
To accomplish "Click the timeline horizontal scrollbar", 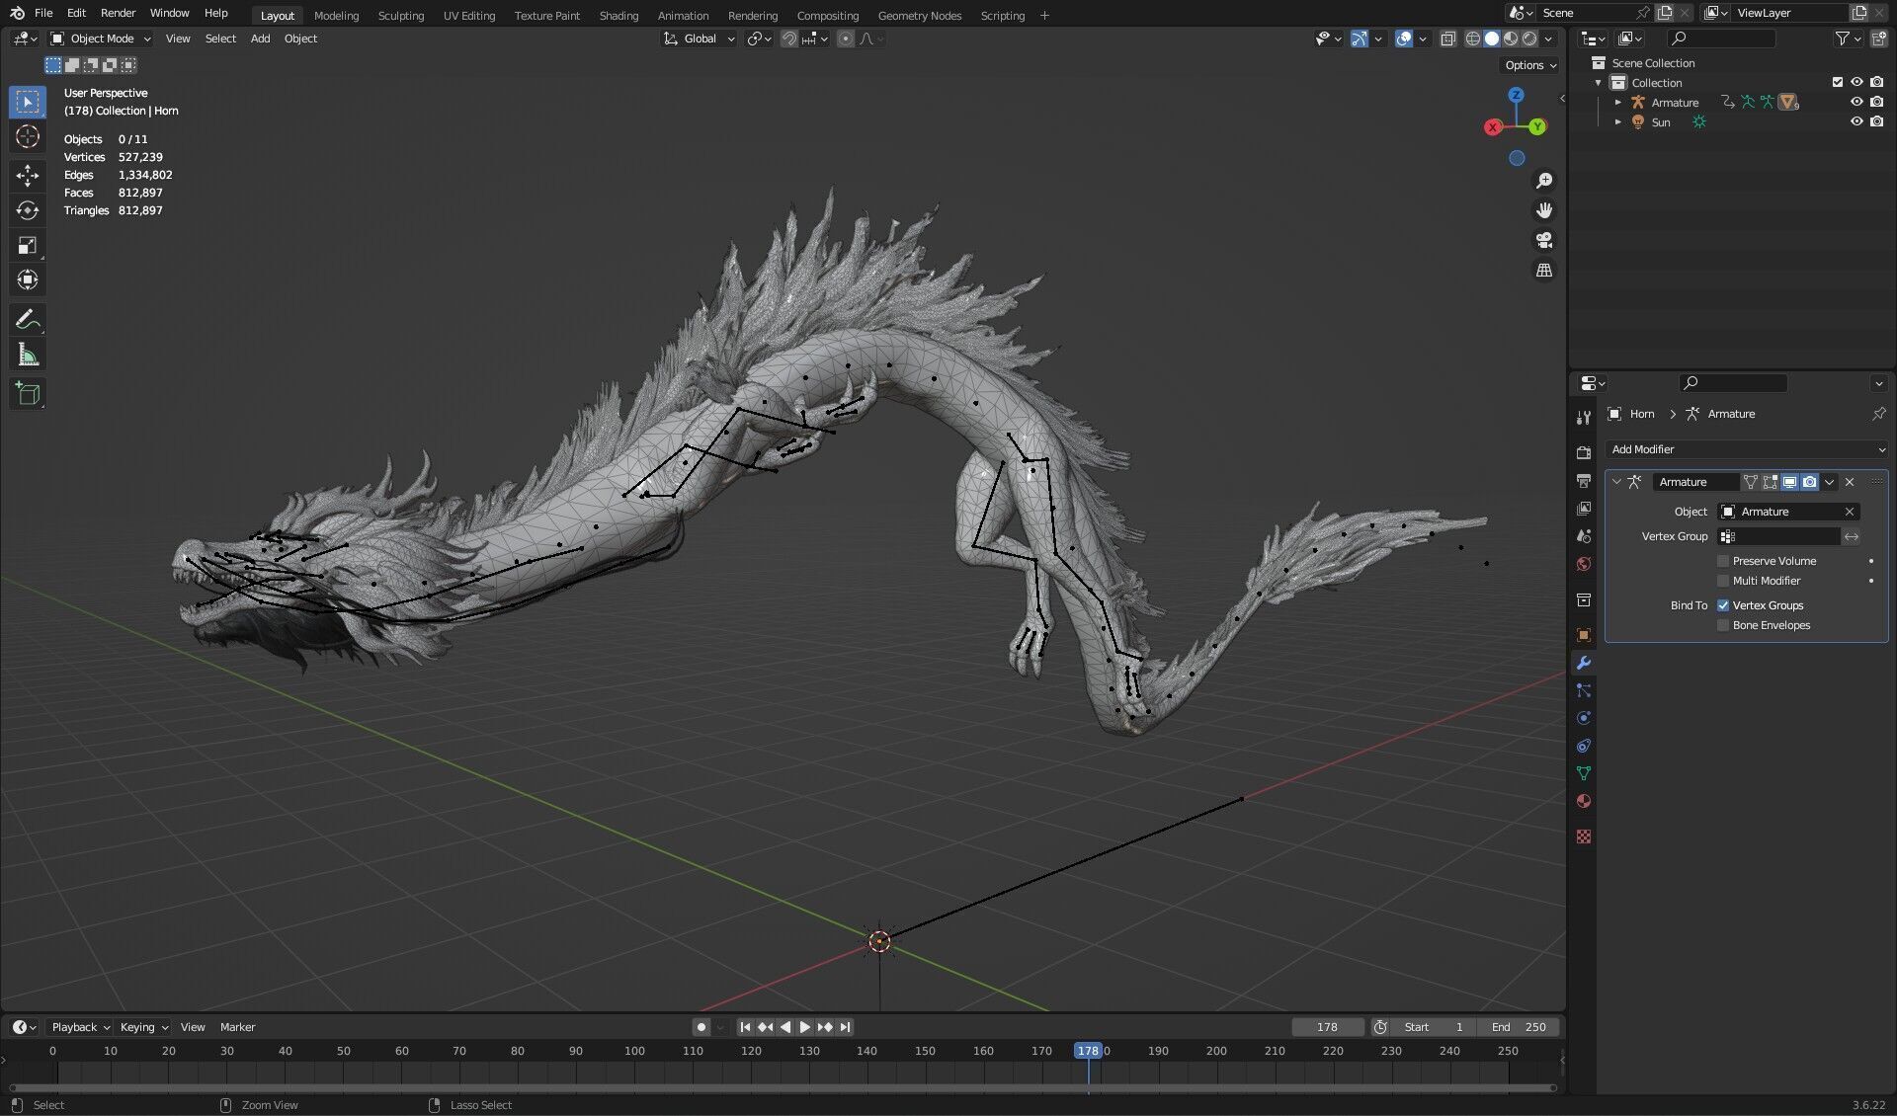I will click(x=783, y=1087).
